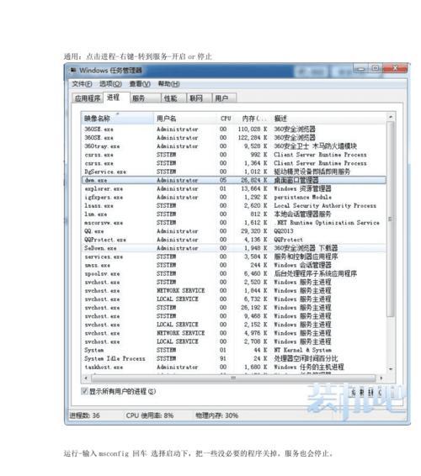The height and width of the screenshot is (476, 421).
Task: Sort by 映像名称 column header
Action: (118, 118)
